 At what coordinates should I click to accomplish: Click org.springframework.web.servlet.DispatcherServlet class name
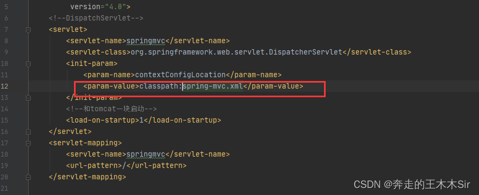tap(237, 52)
